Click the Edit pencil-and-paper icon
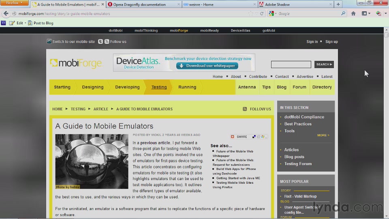Viewport: 389px width, 219px height. [x=12, y=23]
